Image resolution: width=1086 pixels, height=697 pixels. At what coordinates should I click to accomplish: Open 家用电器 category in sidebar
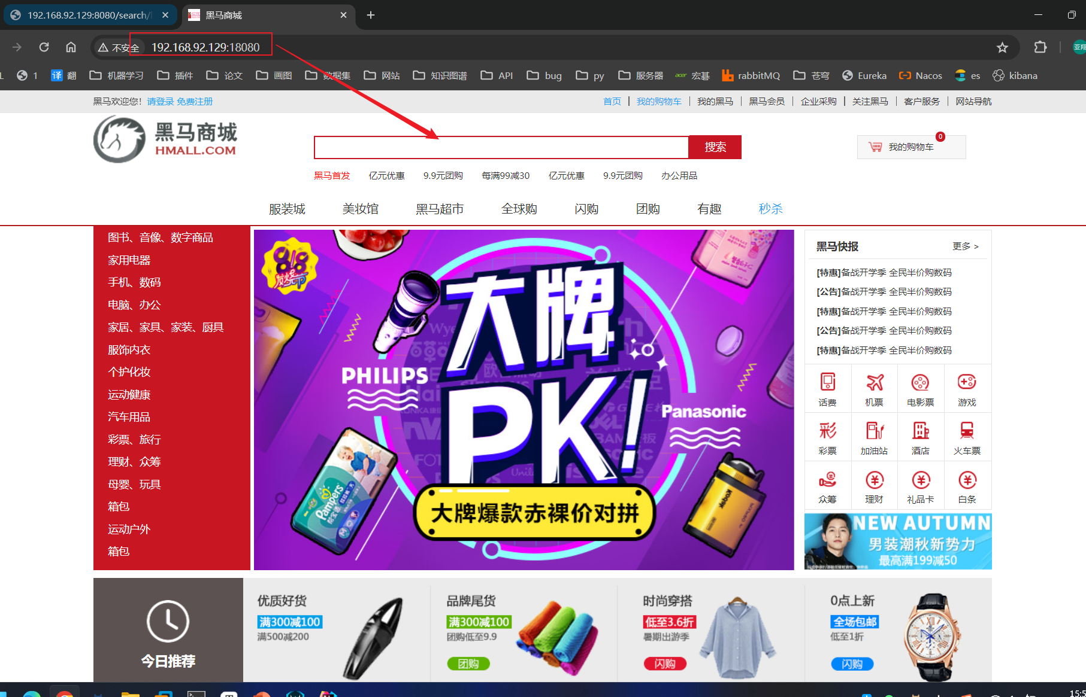click(129, 260)
